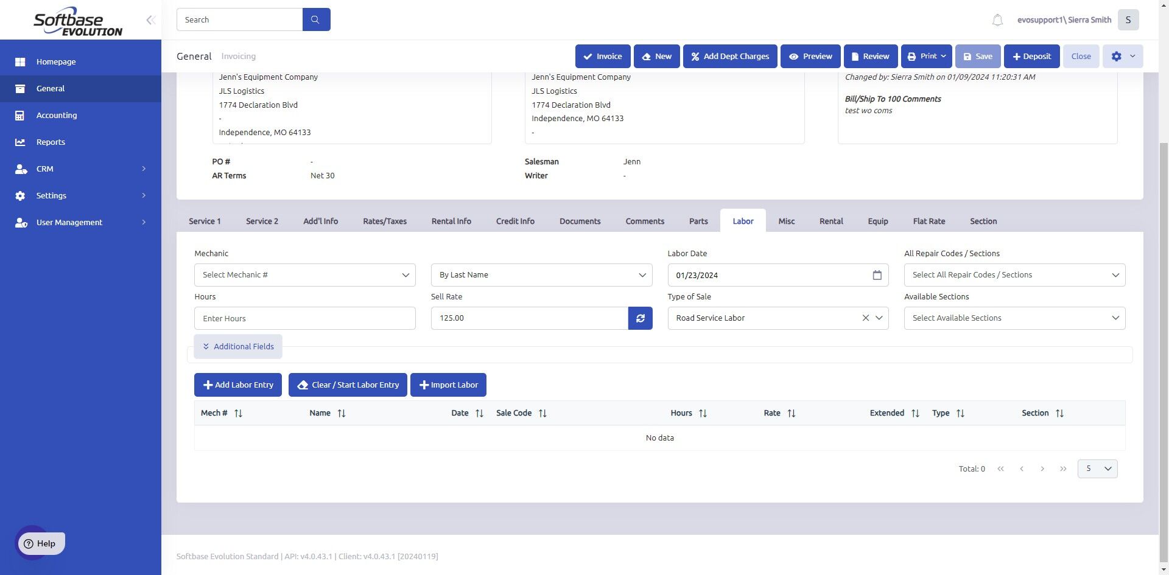Refresh the Sell Rate value
The image size is (1169, 575).
(640, 318)
